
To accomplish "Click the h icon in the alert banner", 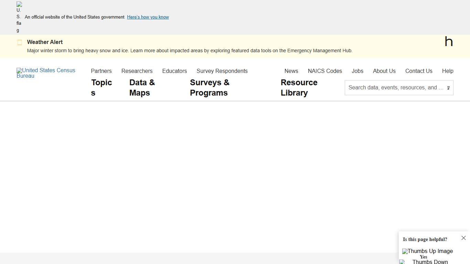I will (449, 41).
